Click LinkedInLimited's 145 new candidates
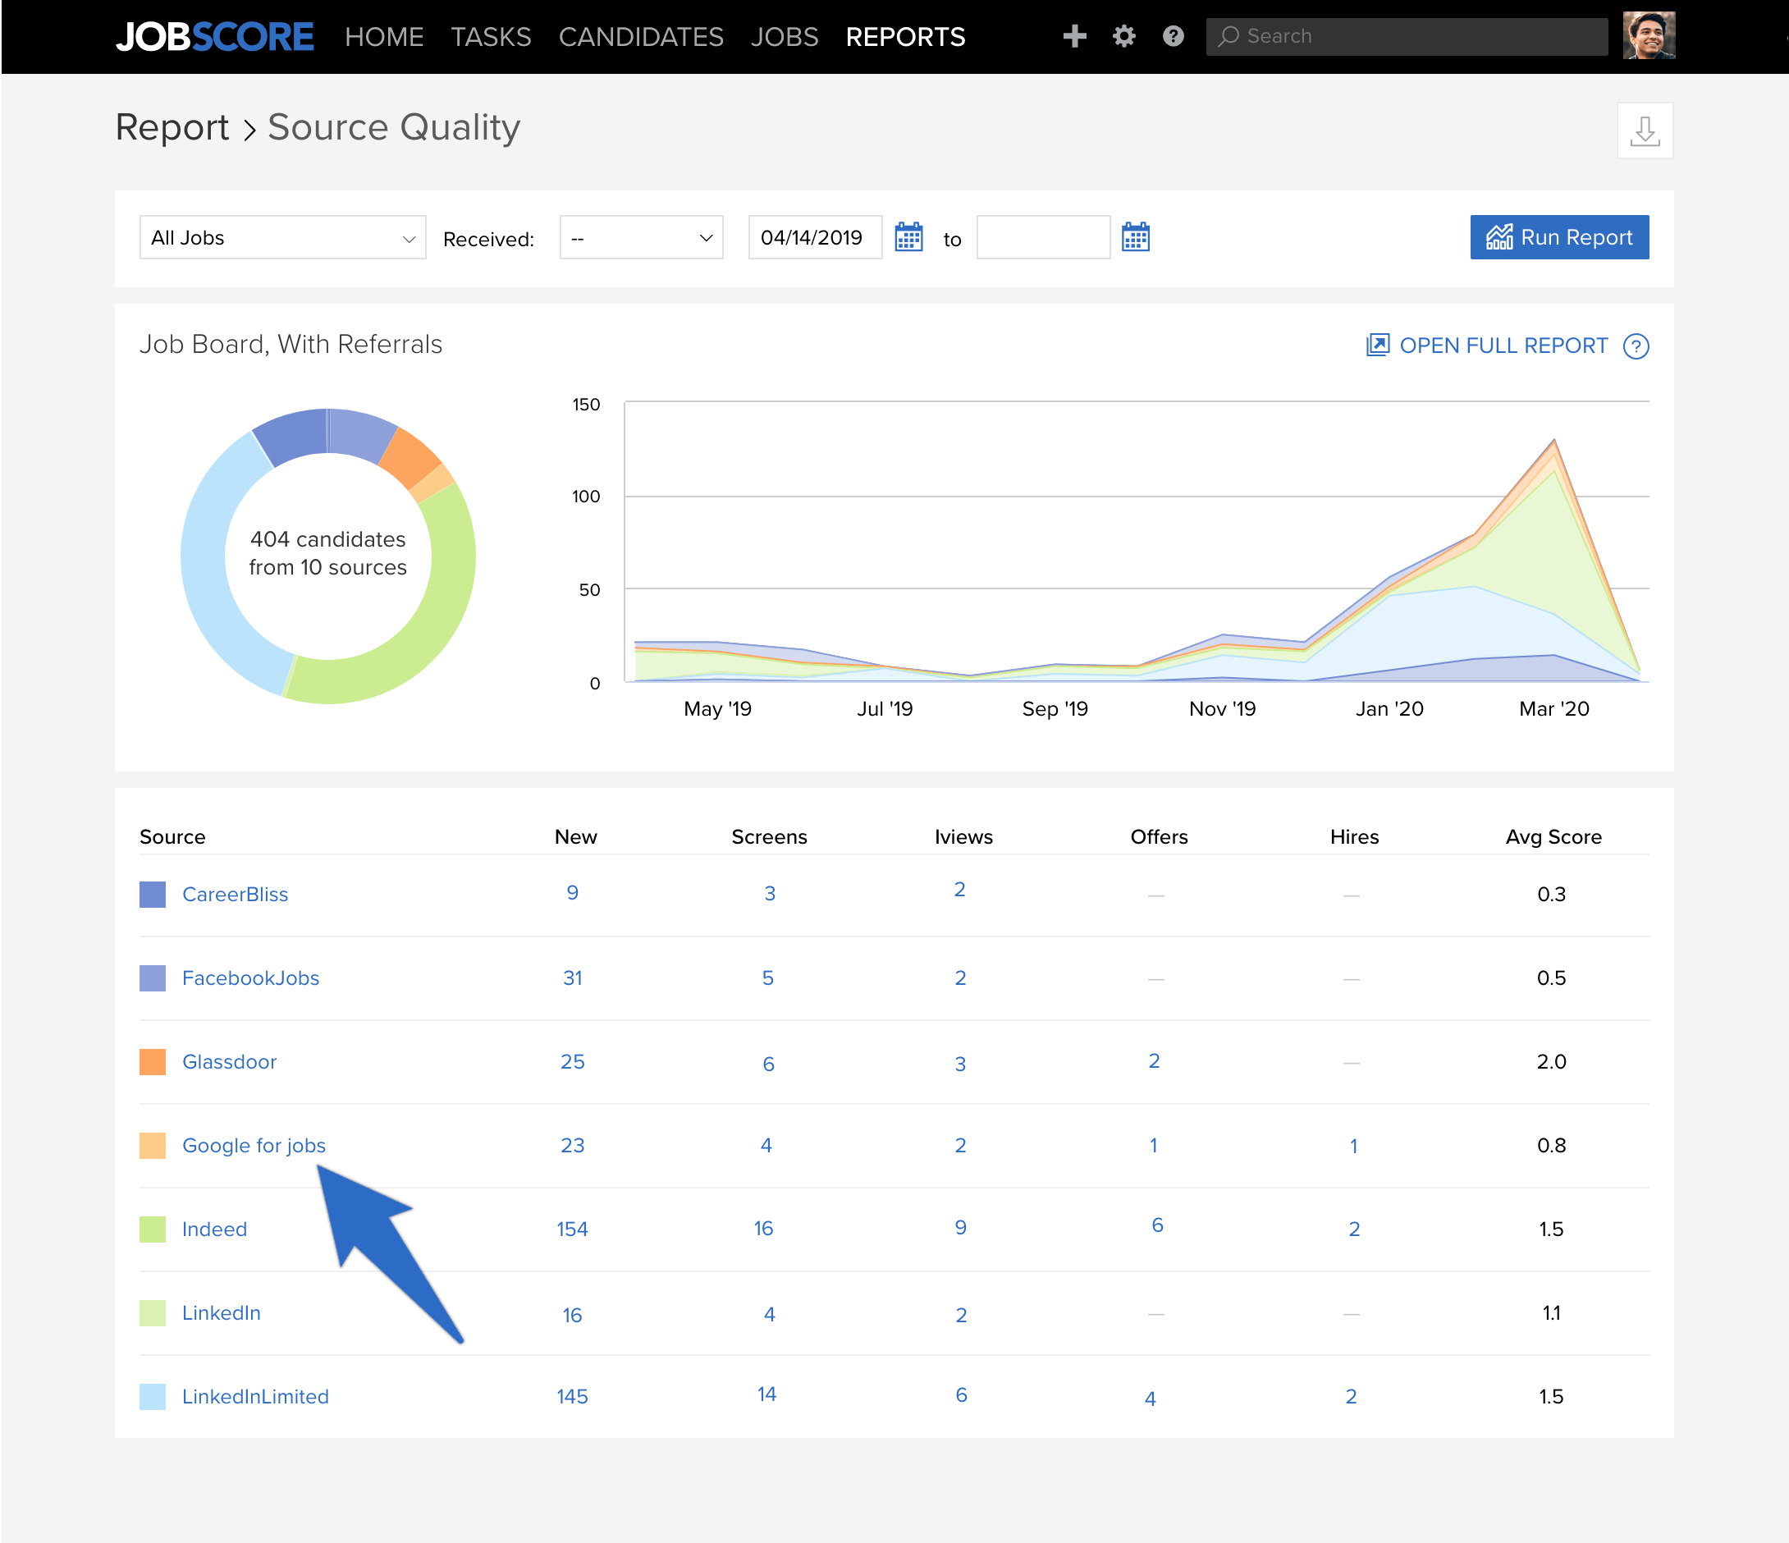The height and width of the screenshot is (1543, 1789). click(x=572, y=1396)
